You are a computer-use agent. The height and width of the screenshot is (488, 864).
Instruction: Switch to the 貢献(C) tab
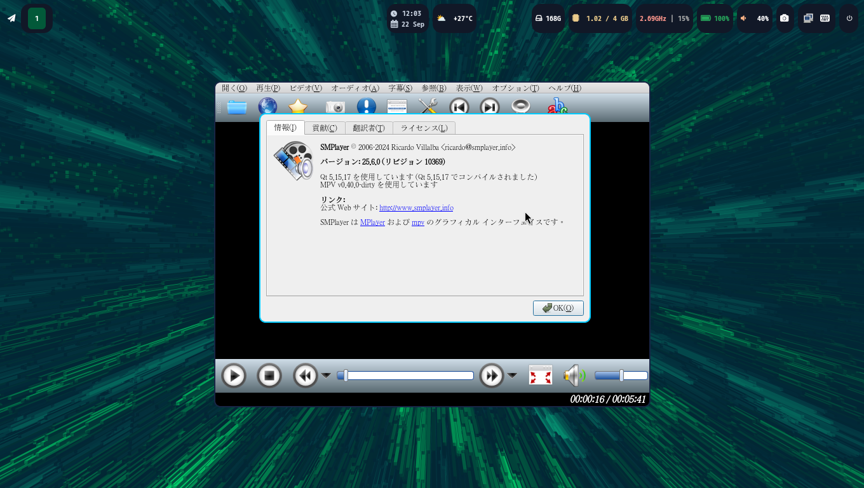pos(325,128)
